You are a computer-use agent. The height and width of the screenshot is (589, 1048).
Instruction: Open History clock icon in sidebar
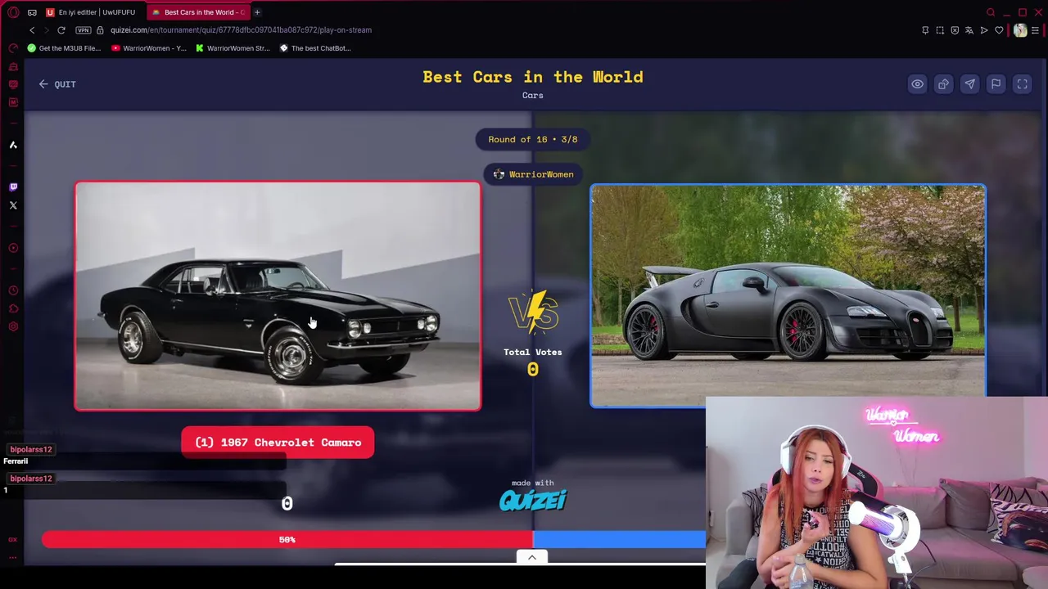point(13,290)
